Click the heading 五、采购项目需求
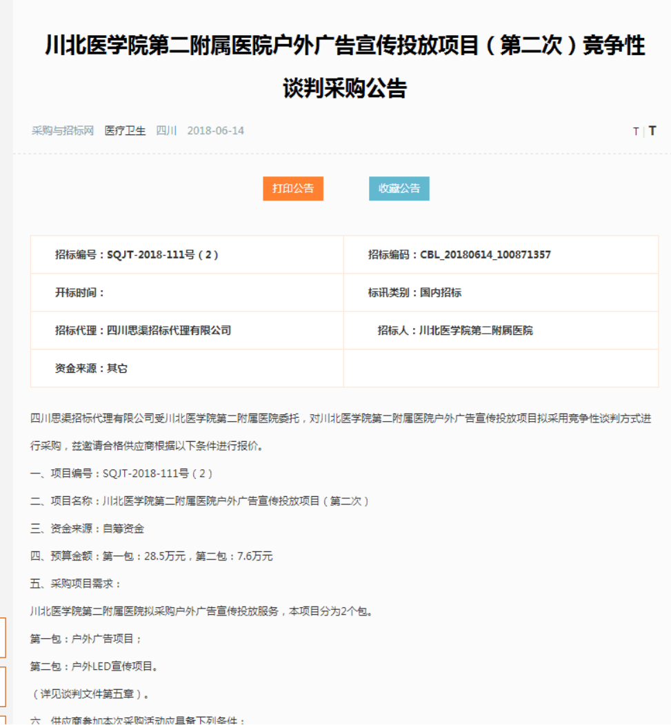671x725 pixels. point(75,584)
